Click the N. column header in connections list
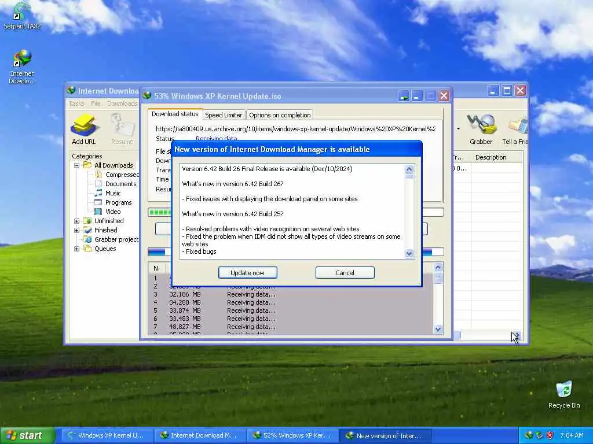 (x=156, y=268)
